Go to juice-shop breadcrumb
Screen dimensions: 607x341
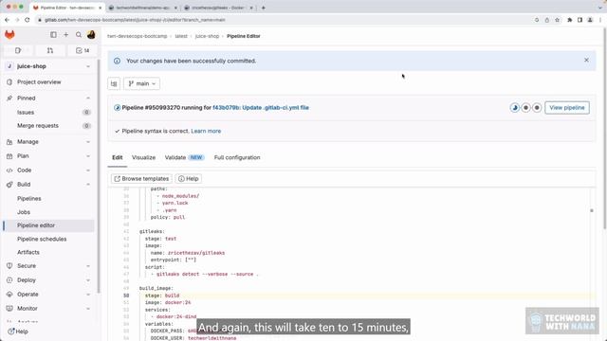tap(207, 36)
